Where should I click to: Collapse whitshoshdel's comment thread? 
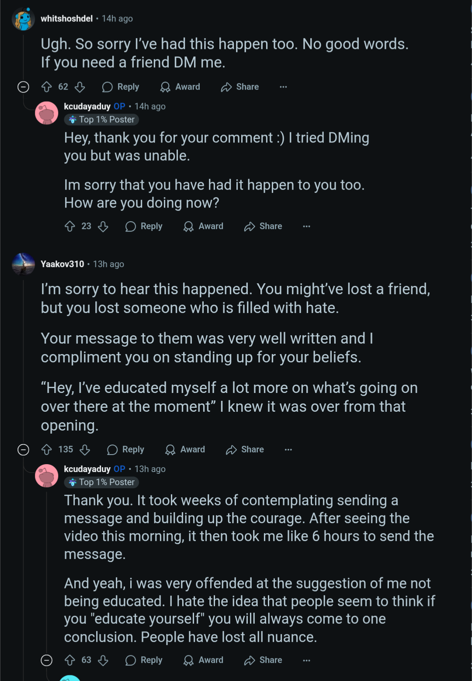pyautogui.click(x=23, y=87)
